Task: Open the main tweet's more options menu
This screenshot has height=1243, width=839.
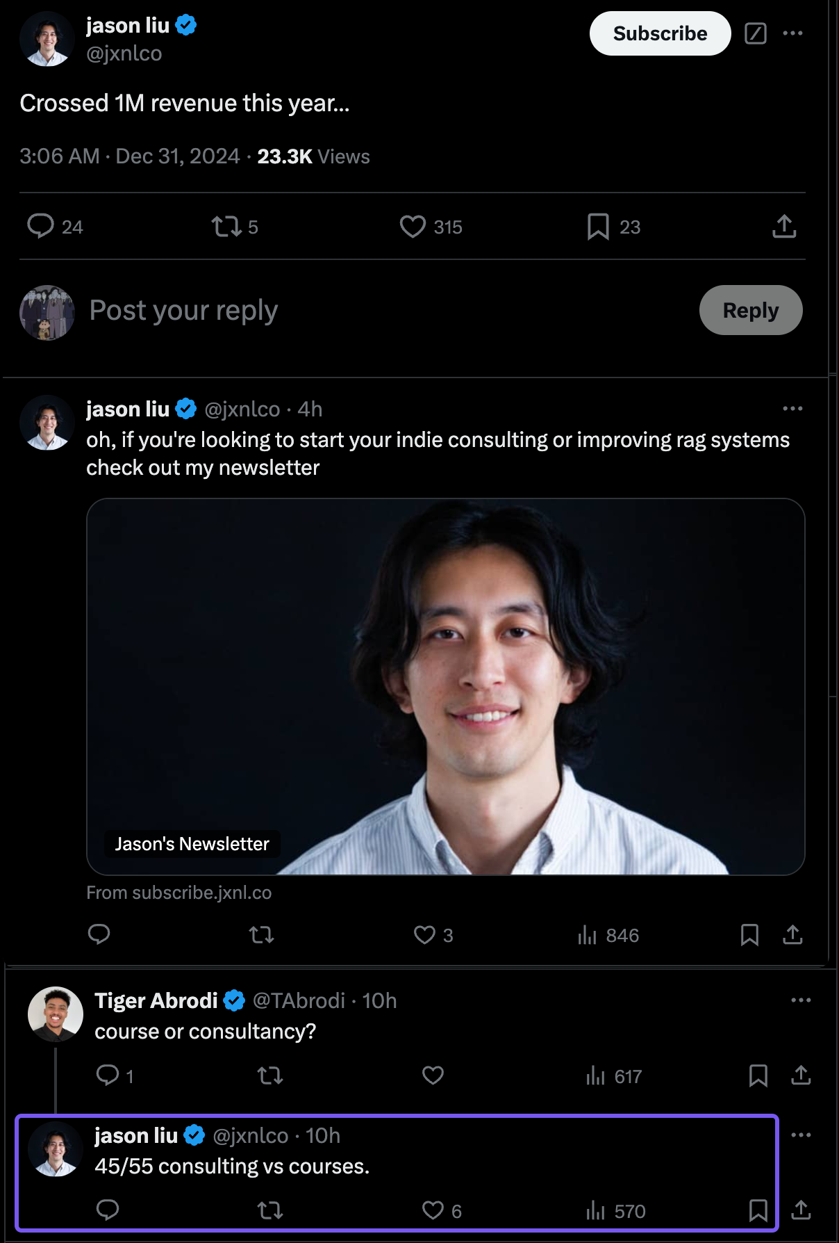Action: pos(792,33)
